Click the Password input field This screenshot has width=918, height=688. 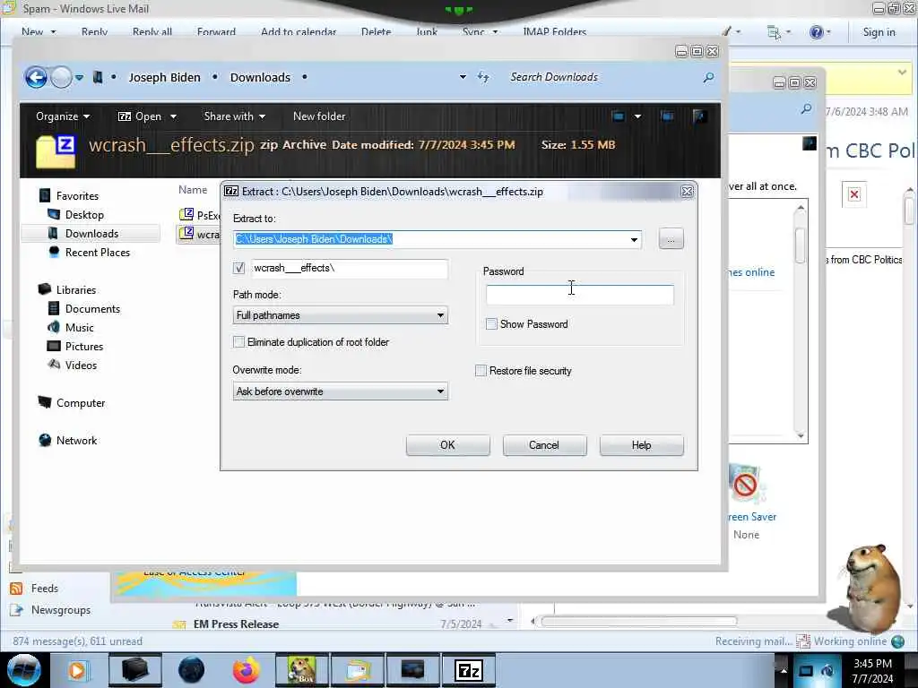pos(580,294)
